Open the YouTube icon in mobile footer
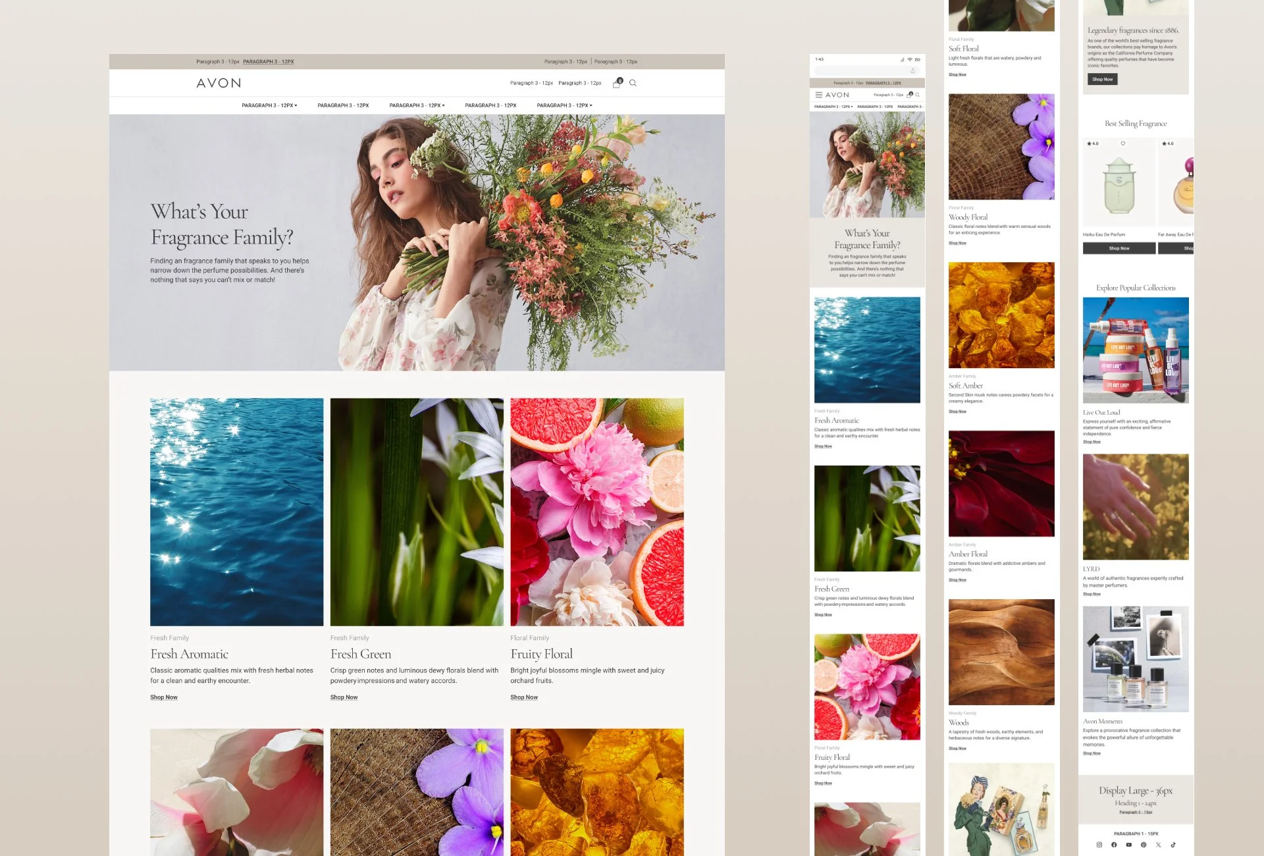 1128,845
